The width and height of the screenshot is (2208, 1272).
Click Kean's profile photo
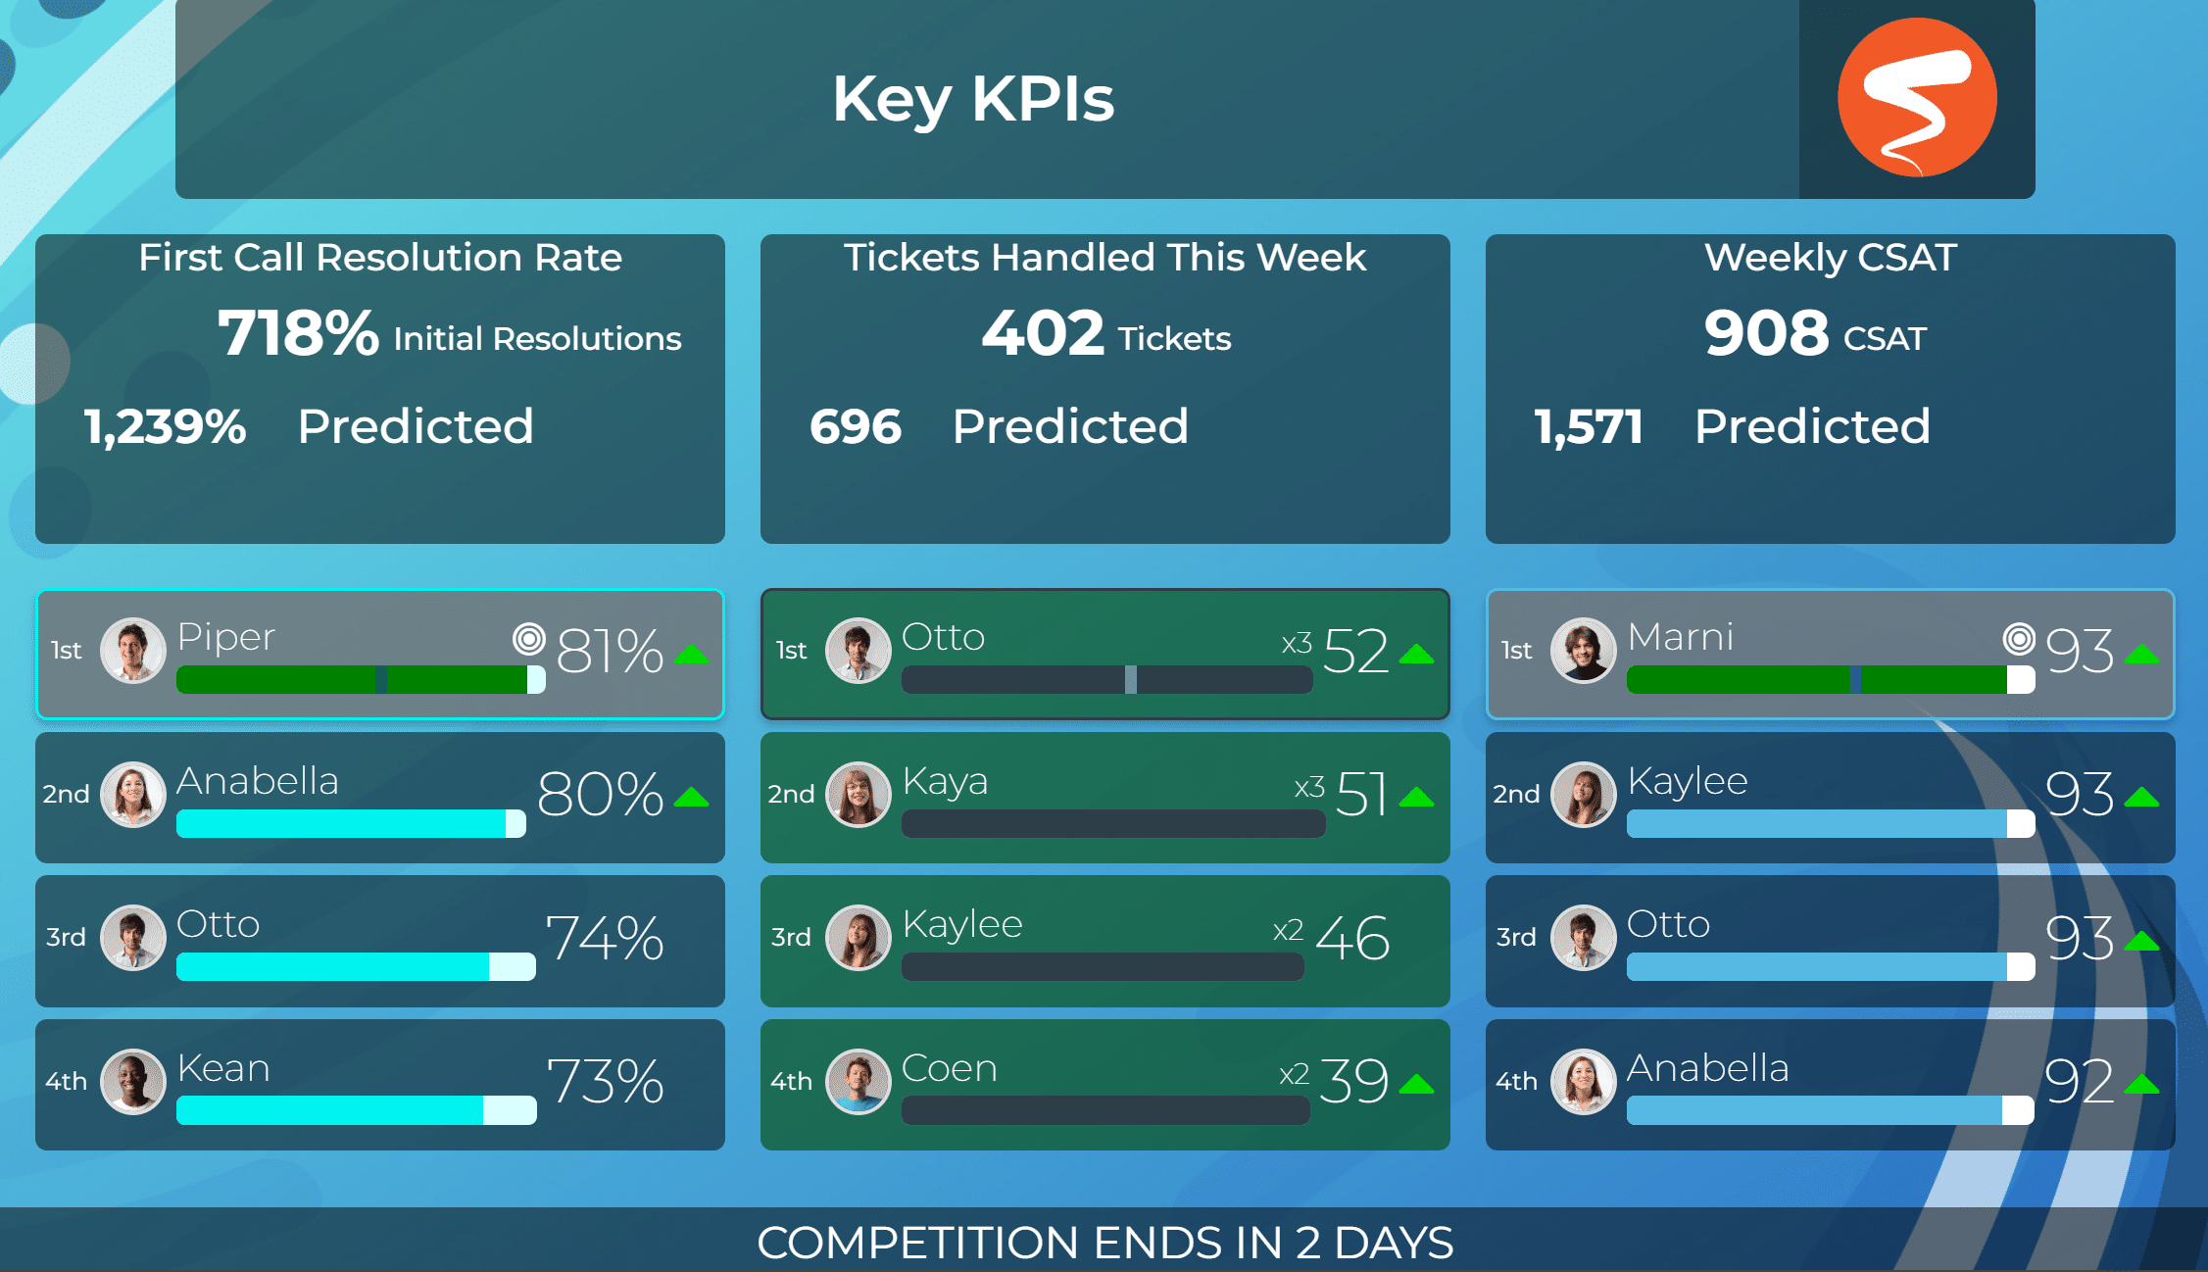pos(133,1082)
